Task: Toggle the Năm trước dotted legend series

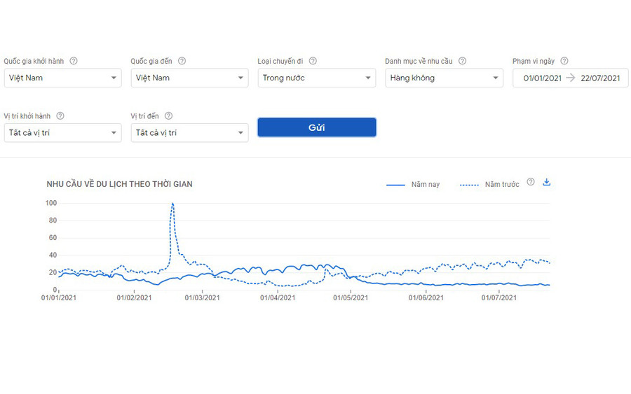Action: tap(489, 185)
